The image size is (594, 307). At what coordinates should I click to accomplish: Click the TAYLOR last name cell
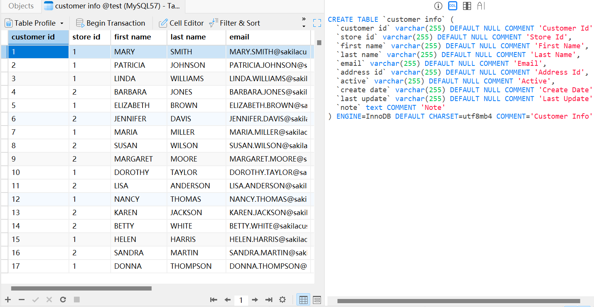(x=196, y=172)
